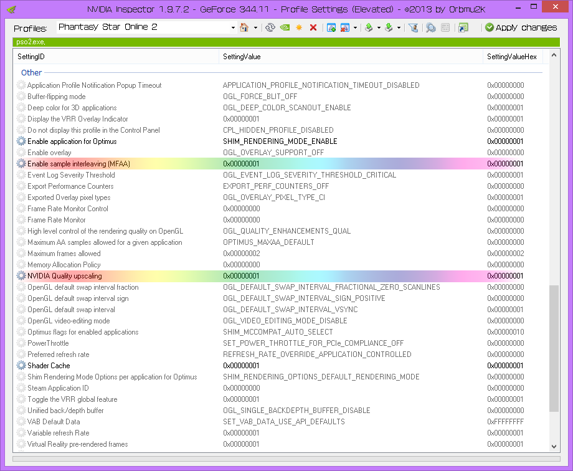573x471 pixels.
Task: Click the refresh profile arrows icon
Action: click(270, 27)
